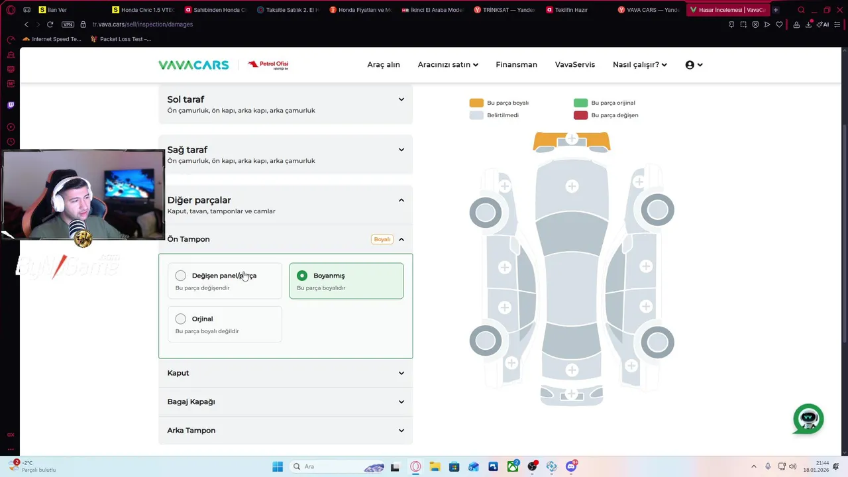Open Discord from the taskbar
This screenshot has width=848, height=477.
pos(571,466)
